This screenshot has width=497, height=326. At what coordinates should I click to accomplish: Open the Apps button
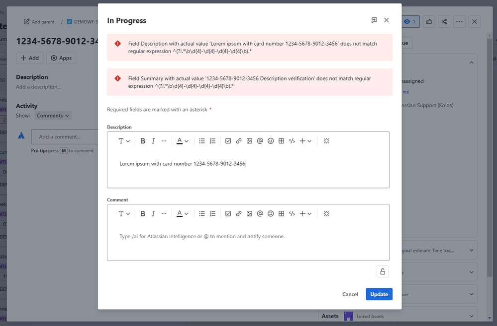[61, 58]
